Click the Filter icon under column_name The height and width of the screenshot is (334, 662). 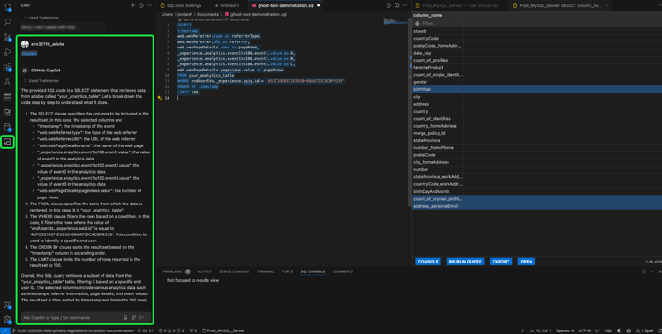pos(418,23)
